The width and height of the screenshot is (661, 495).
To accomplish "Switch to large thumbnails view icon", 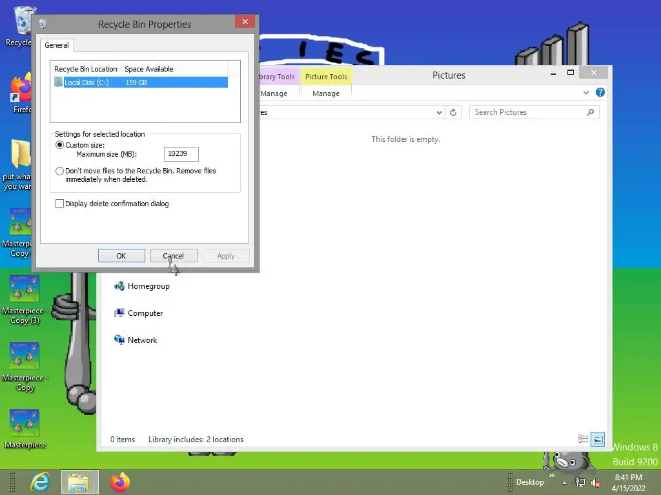I will click(598, 440).
